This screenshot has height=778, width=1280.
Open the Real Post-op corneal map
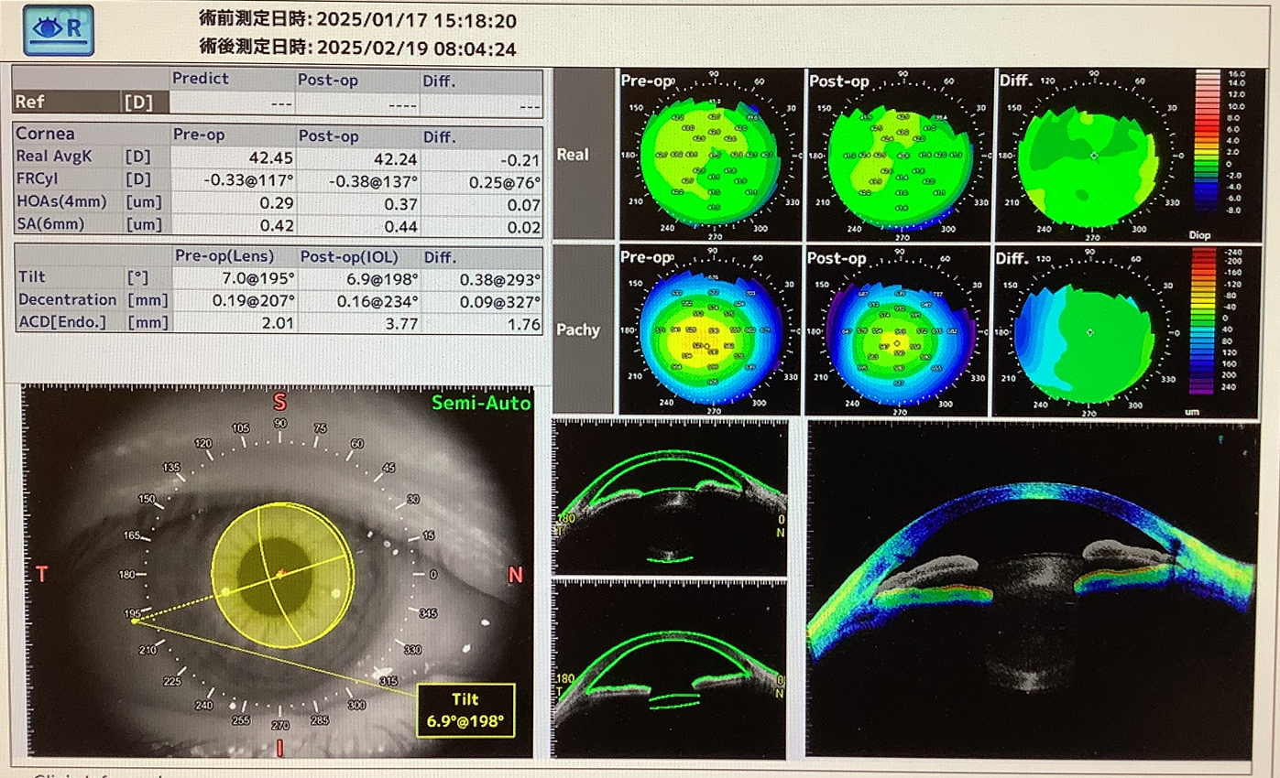(898, 156)
